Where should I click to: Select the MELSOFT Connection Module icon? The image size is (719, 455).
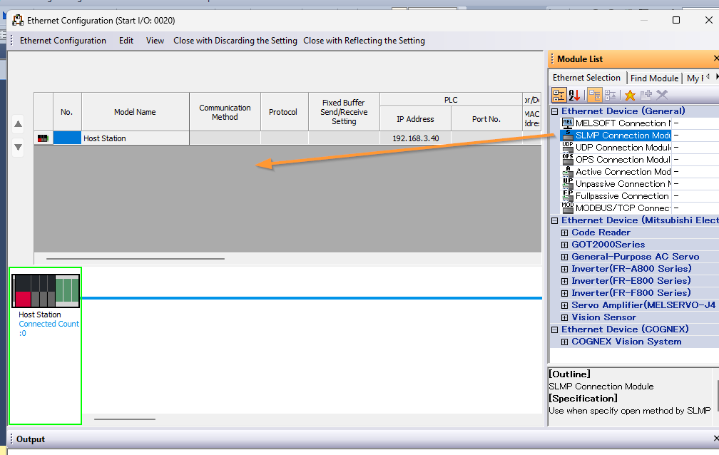(568, 123)
